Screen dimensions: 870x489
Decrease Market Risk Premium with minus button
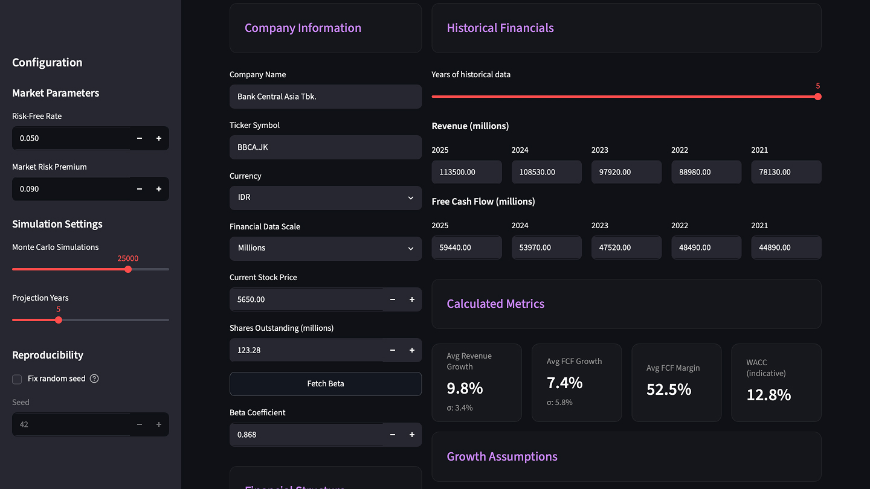click(x=140, y=189)
